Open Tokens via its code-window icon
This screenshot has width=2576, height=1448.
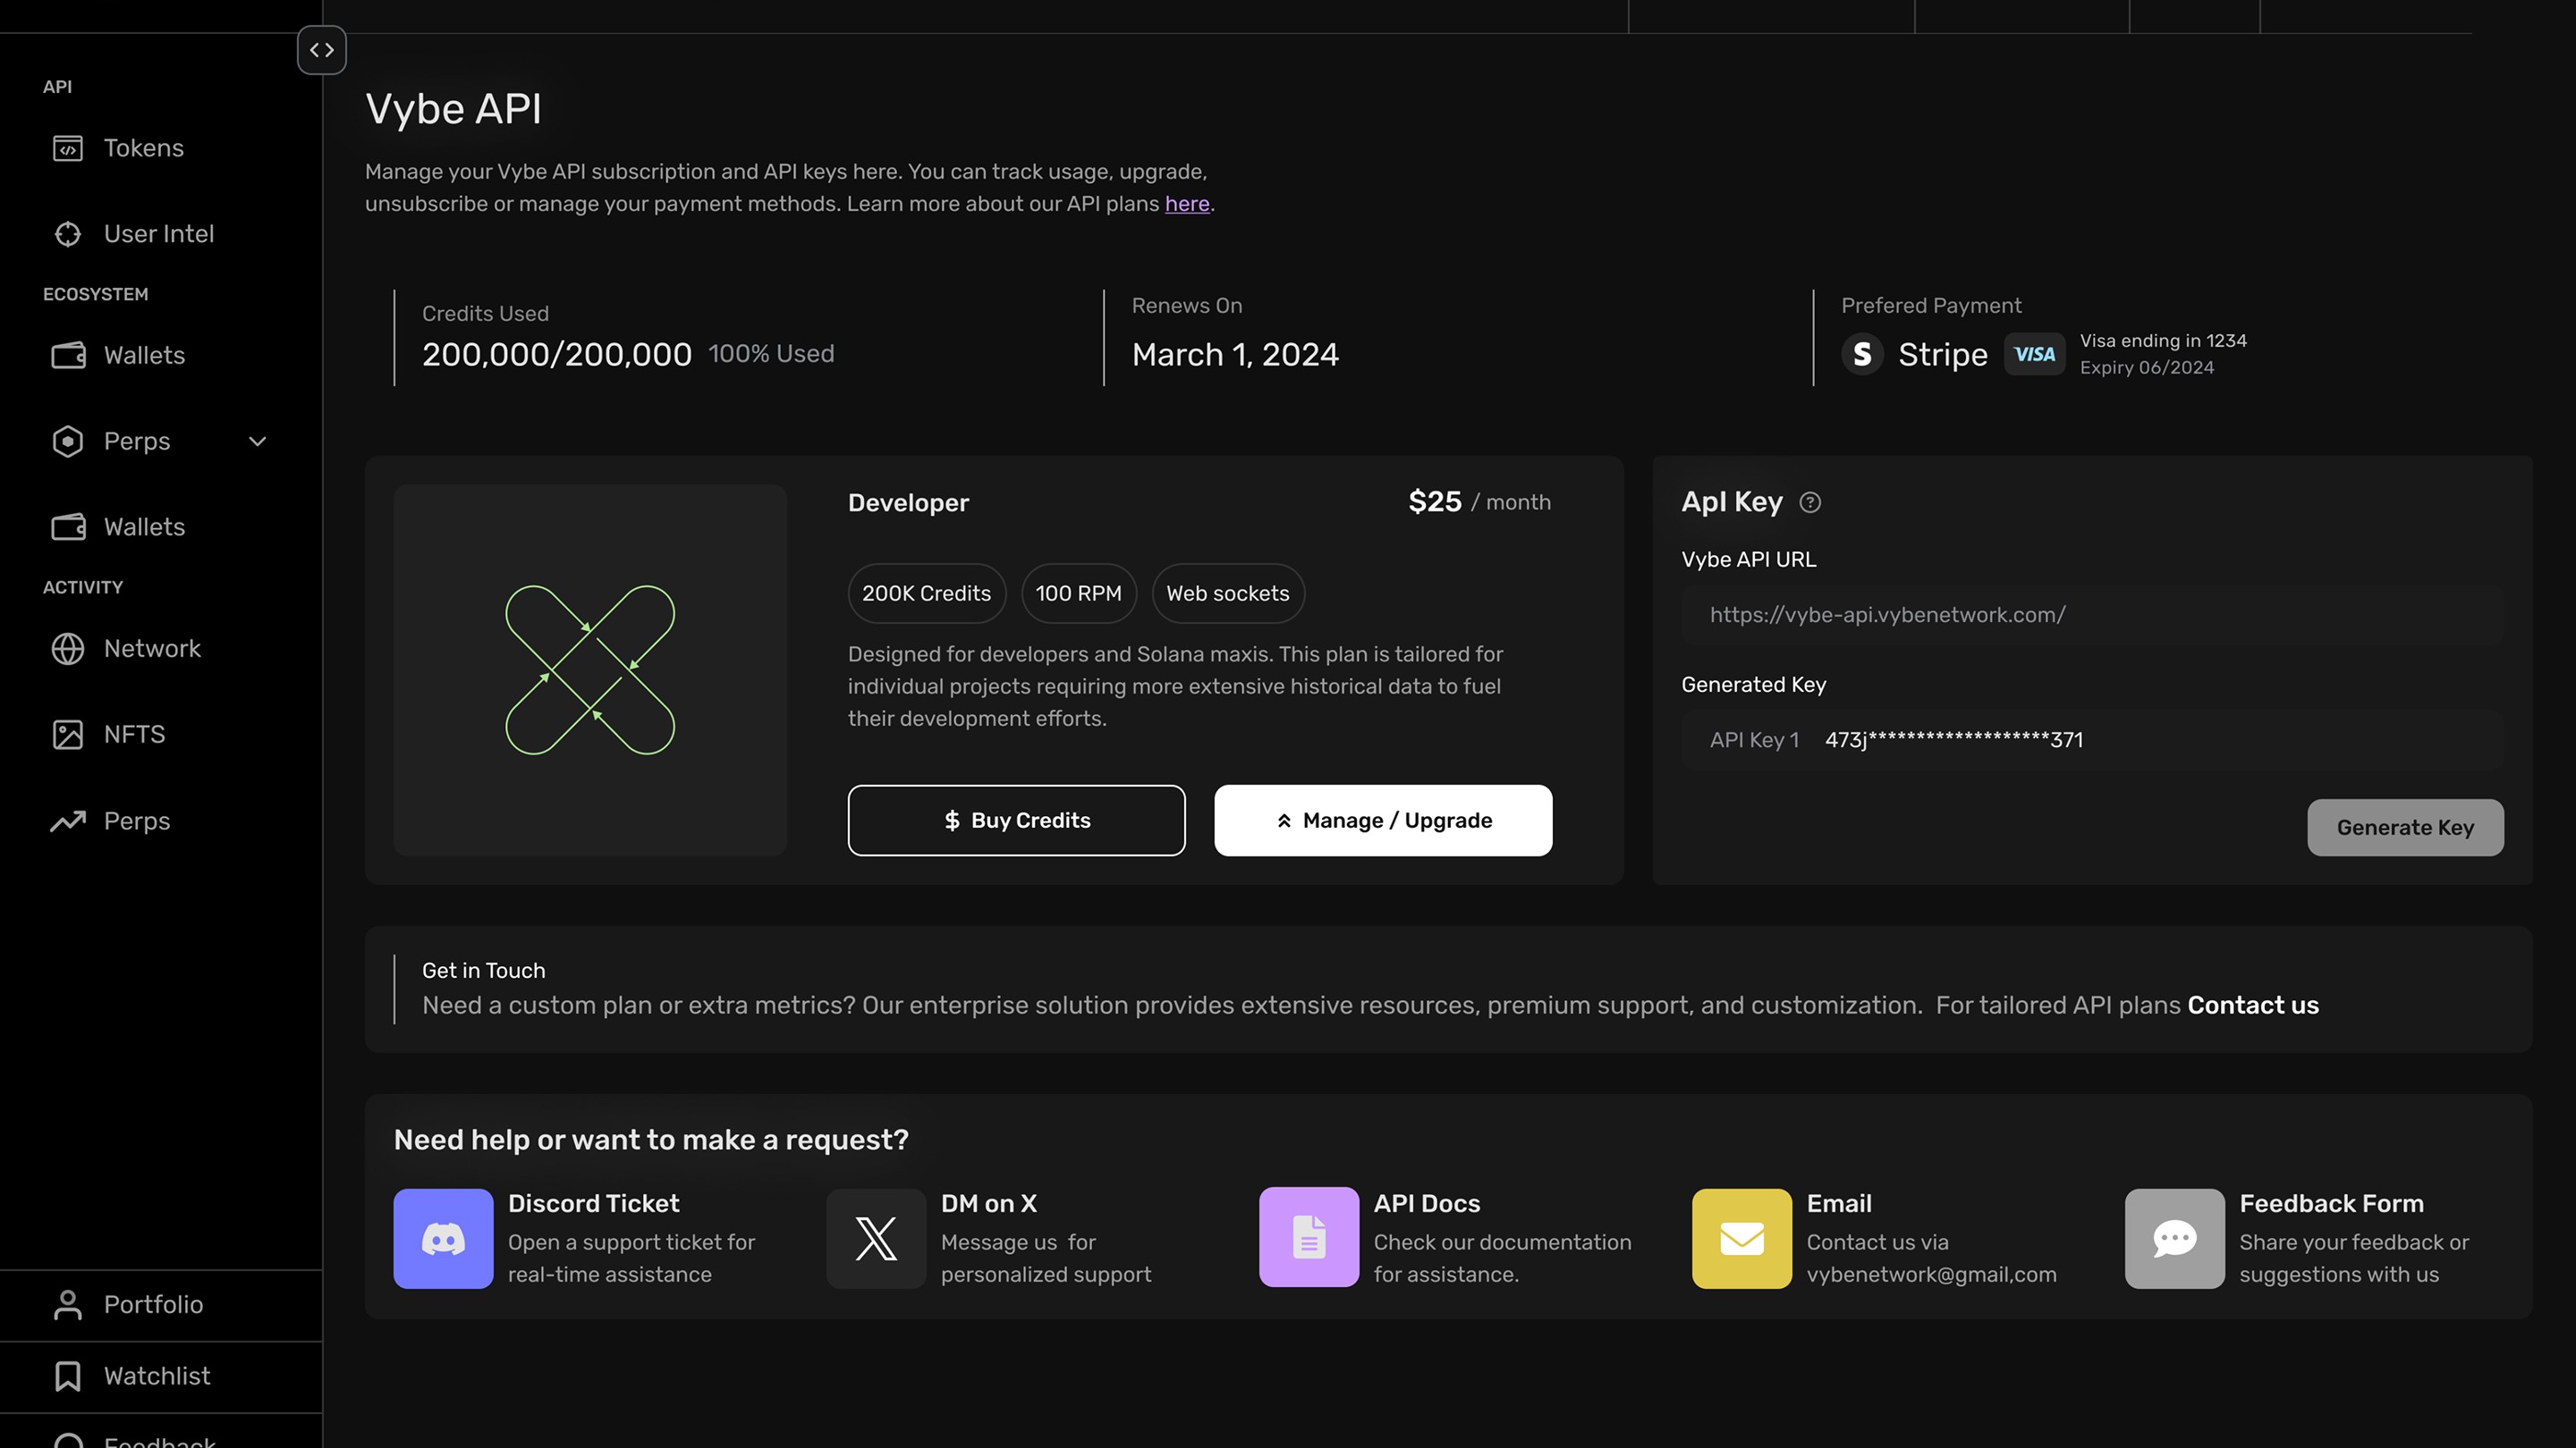coord(68,149)
